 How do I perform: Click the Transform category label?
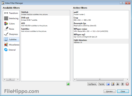click(13, 13)
